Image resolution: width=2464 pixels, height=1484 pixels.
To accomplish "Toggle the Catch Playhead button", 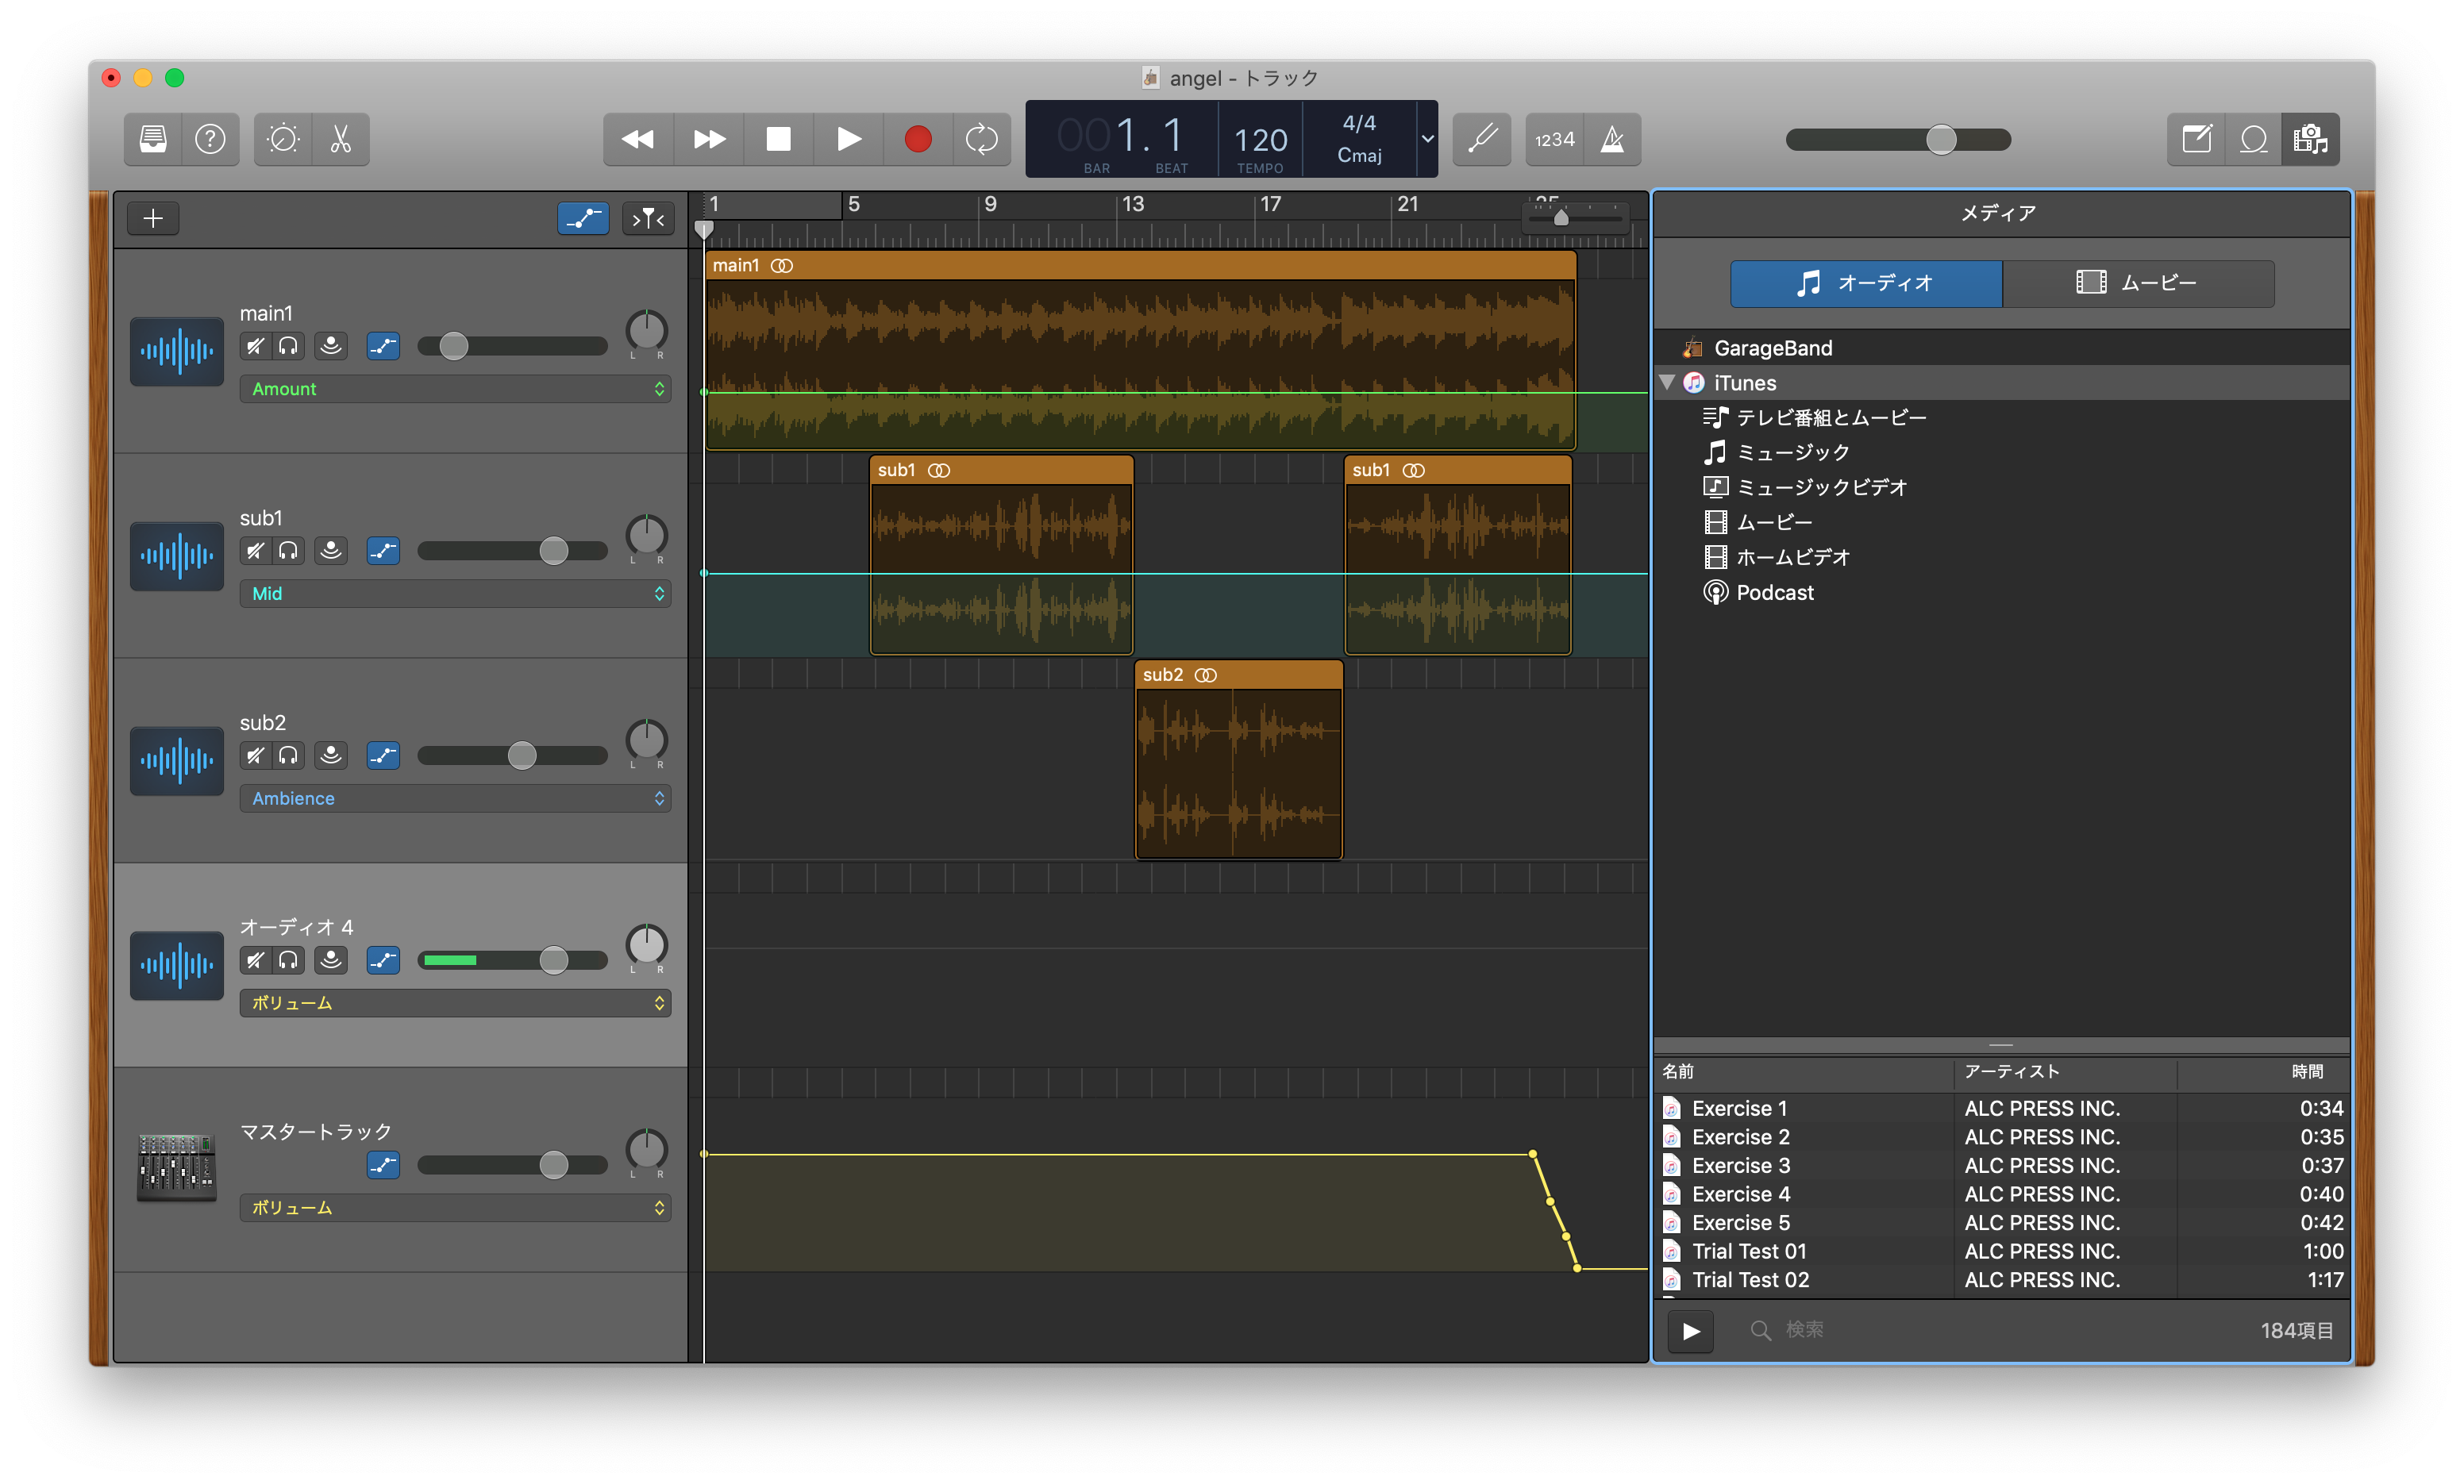I will 648,218.
